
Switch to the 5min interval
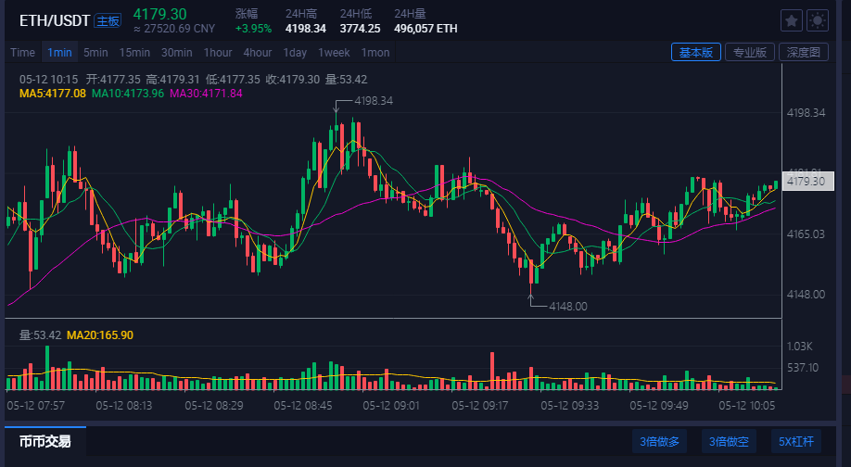pos(95,53)
